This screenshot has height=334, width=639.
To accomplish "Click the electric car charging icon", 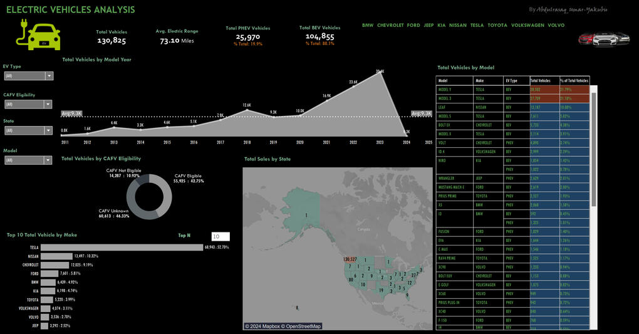I will (38, 35).
